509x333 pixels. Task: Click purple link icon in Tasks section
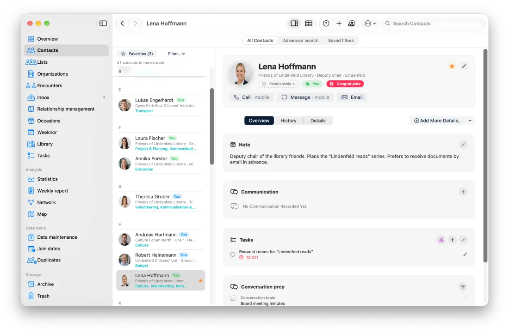tap(441, 240)
